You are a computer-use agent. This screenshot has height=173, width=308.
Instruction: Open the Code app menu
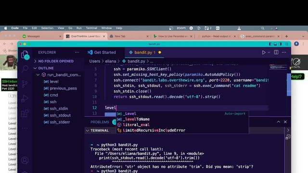click(x=15, y=28)
